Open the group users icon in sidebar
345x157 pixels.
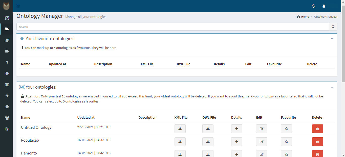(x=7, y=118)
